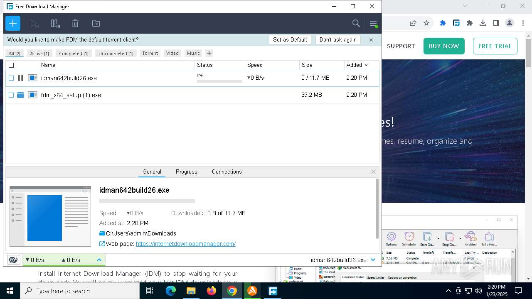Select the Uncompleted (1) filter
Image resolution: width=532 pixels, height=299 pixels.
116,53
